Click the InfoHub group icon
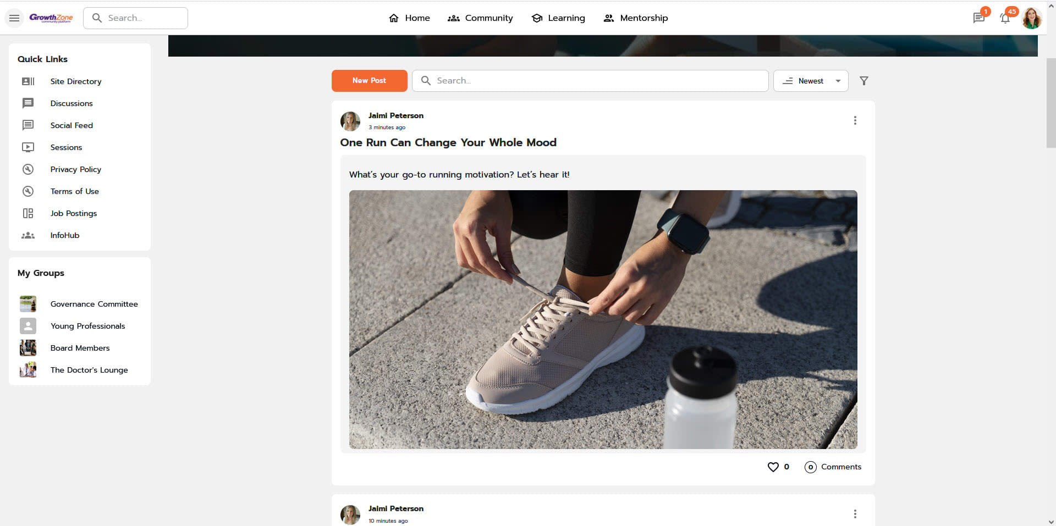Viewport: 1056px width, 526px height. point(28,235)
